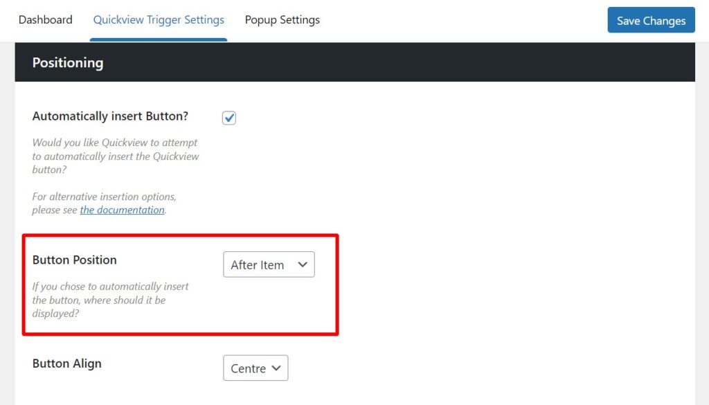Click the chevron arrow beside After Item
Image resolution: width=709 pixels, height=405 pixels.
(302, 264)
